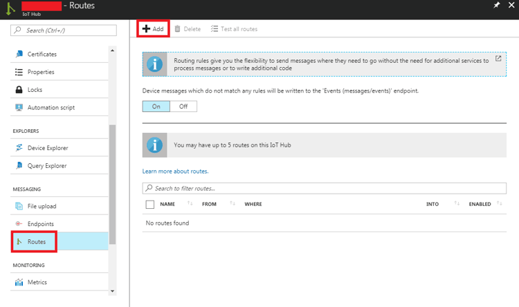The width and height of the screenshot is (519, 307).
Task: Select File upload in the Messaging menu
Action: click(42, 206)
